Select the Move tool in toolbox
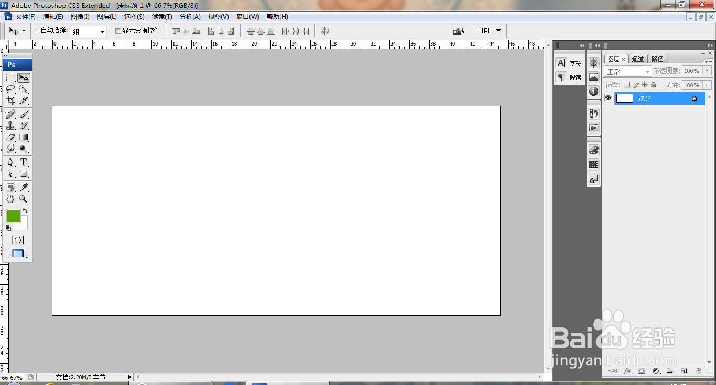This screenshot has height=385, width=716. click(x=24, y=77)
